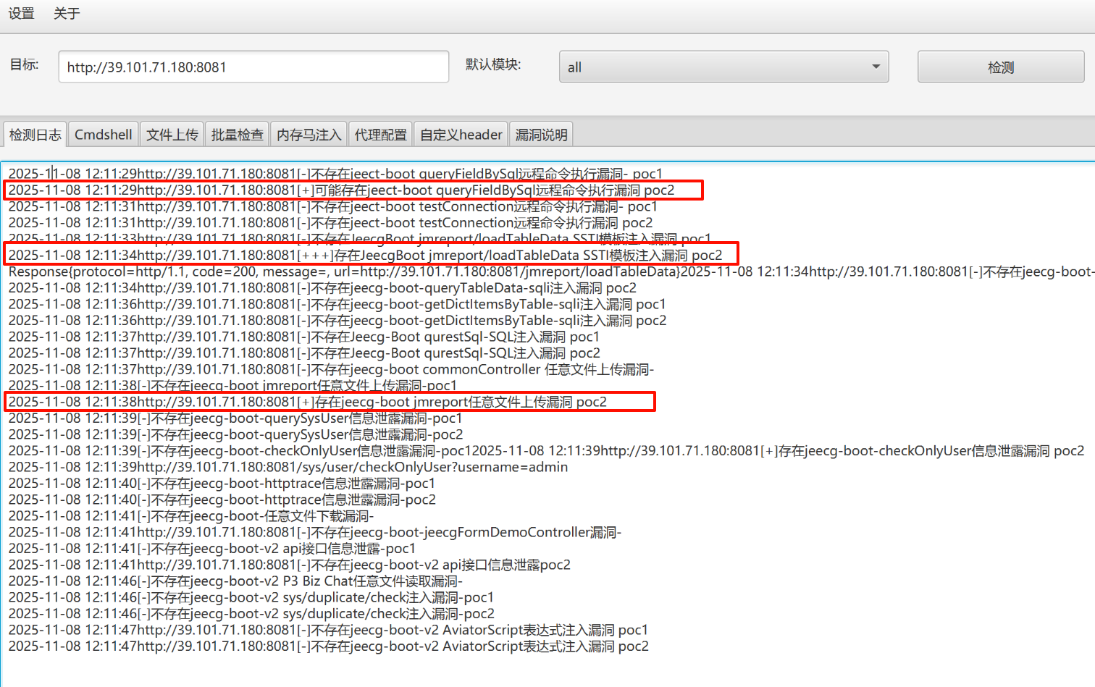Click the 目标 URL input field
This screenshot has height=687, width=1095.
point(253,66)
